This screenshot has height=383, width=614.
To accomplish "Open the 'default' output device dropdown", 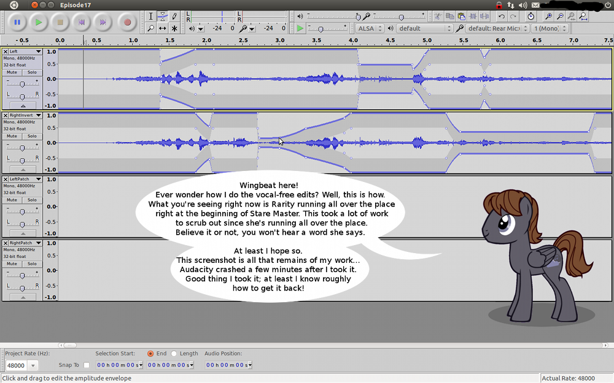I will click(x=424, y=28).
